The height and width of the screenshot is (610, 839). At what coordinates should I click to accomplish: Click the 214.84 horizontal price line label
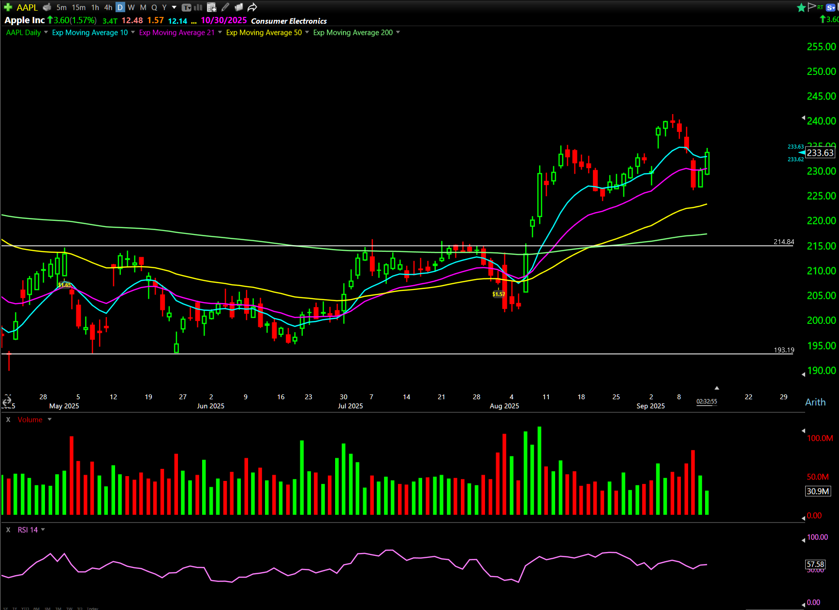[783, 242]
